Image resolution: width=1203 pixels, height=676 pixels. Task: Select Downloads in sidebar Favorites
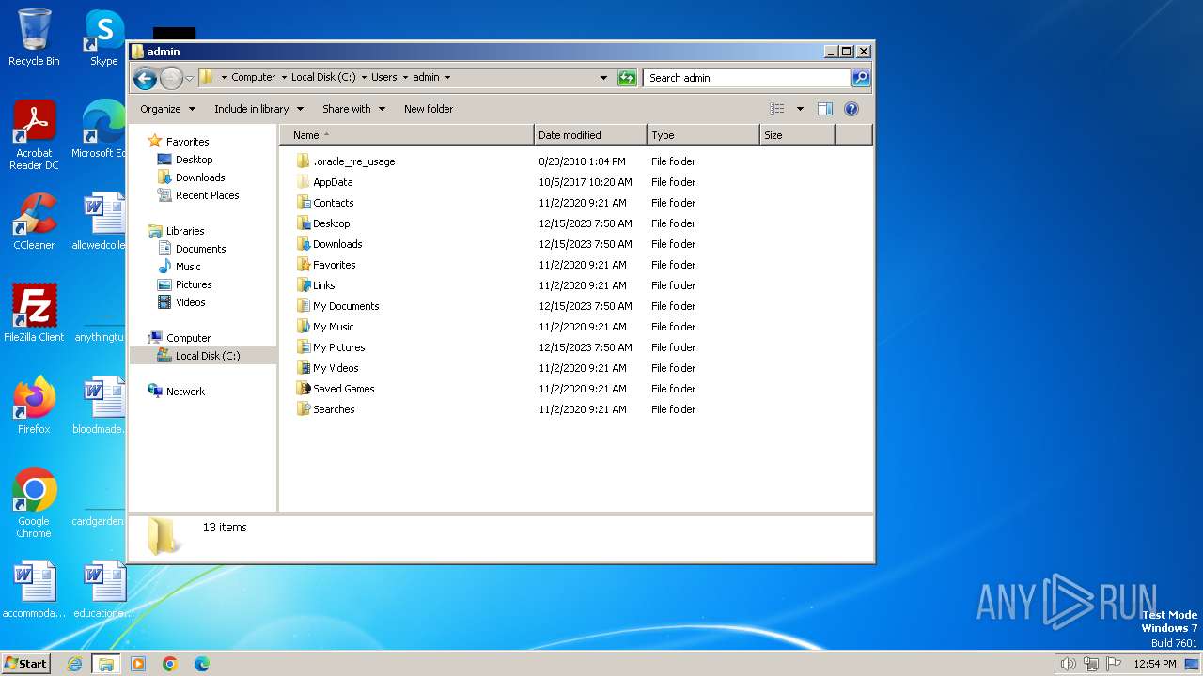pyautogui.click(x=200, y=177)
